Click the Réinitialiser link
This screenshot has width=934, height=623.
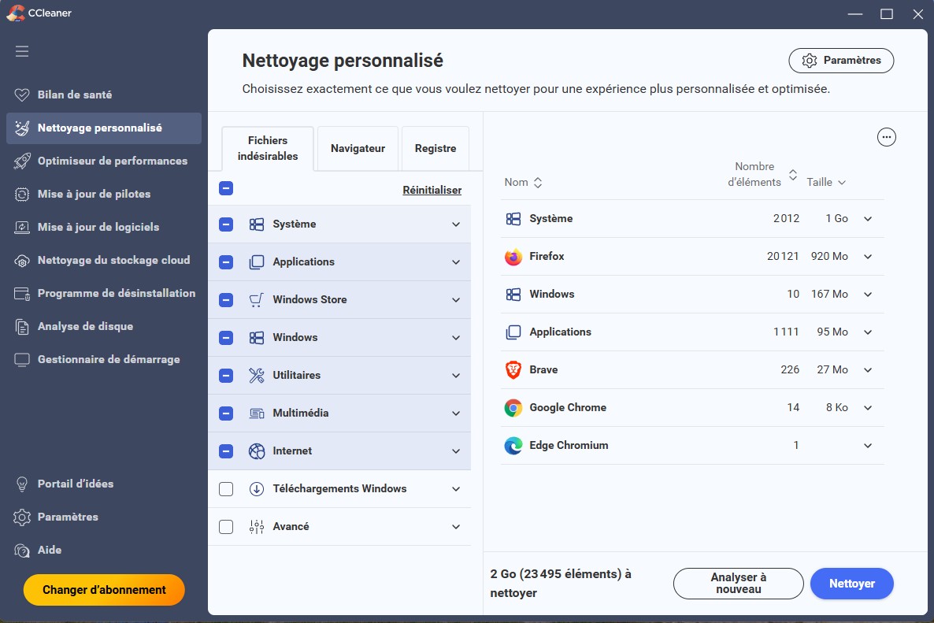click(x=432, y=190)
